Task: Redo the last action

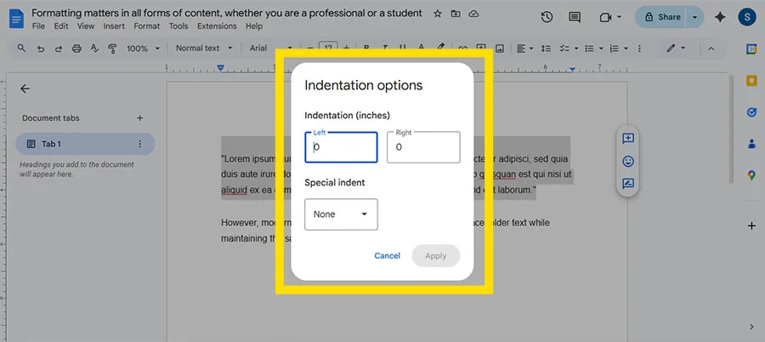Action: tap(59, 48)
